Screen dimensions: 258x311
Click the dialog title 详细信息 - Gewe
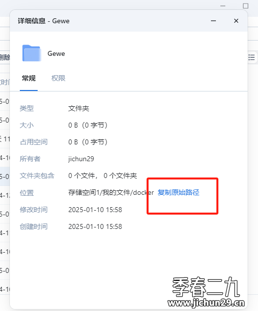(44, 21)
